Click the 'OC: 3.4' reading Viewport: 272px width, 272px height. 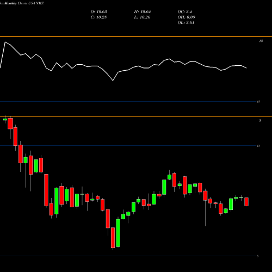click(x=184, y=12)
